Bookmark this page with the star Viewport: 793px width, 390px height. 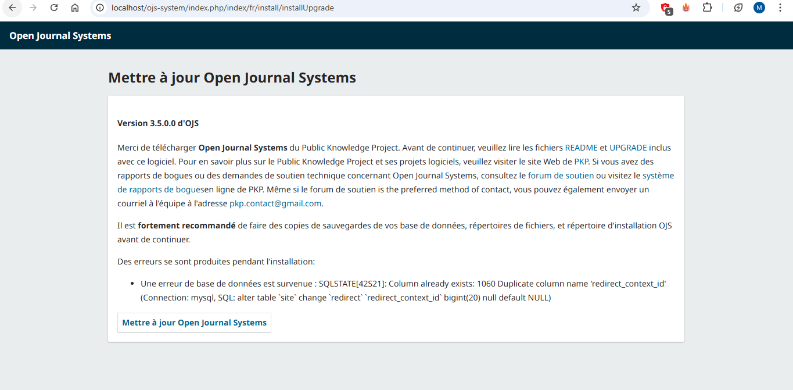point(636,8)
